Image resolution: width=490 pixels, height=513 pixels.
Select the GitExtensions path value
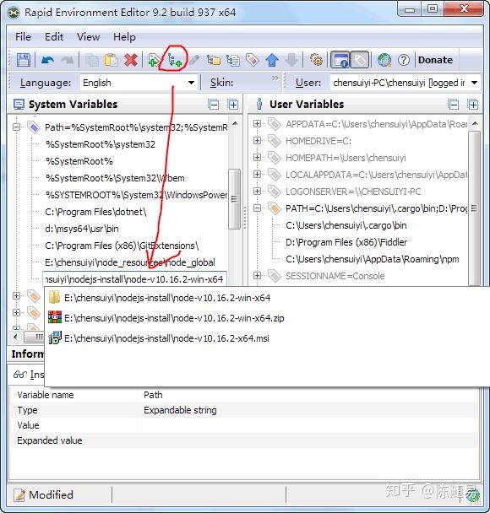pos(122,246)
